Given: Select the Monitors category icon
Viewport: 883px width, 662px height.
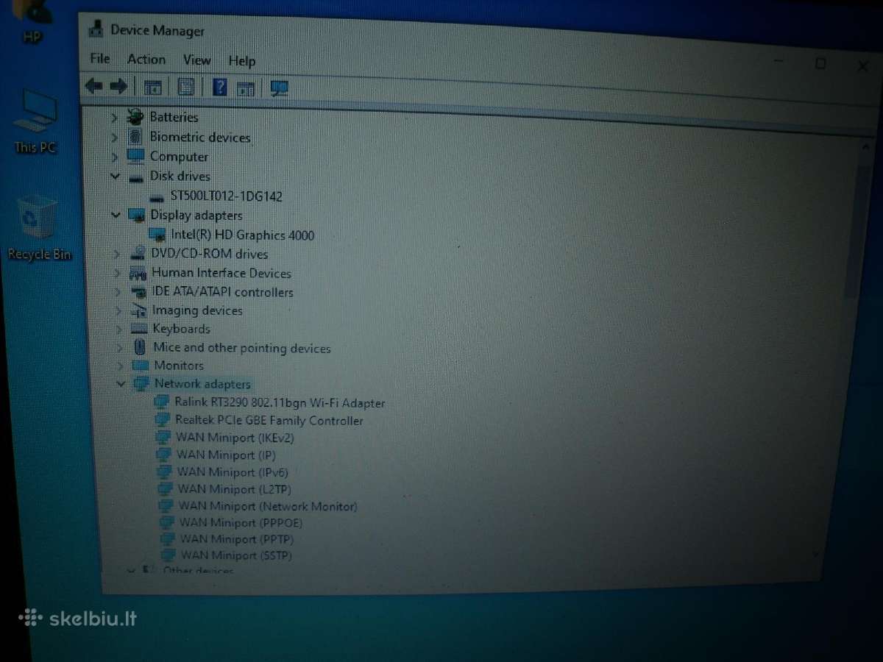Looking at the screenshot, I should click(141, 365).
